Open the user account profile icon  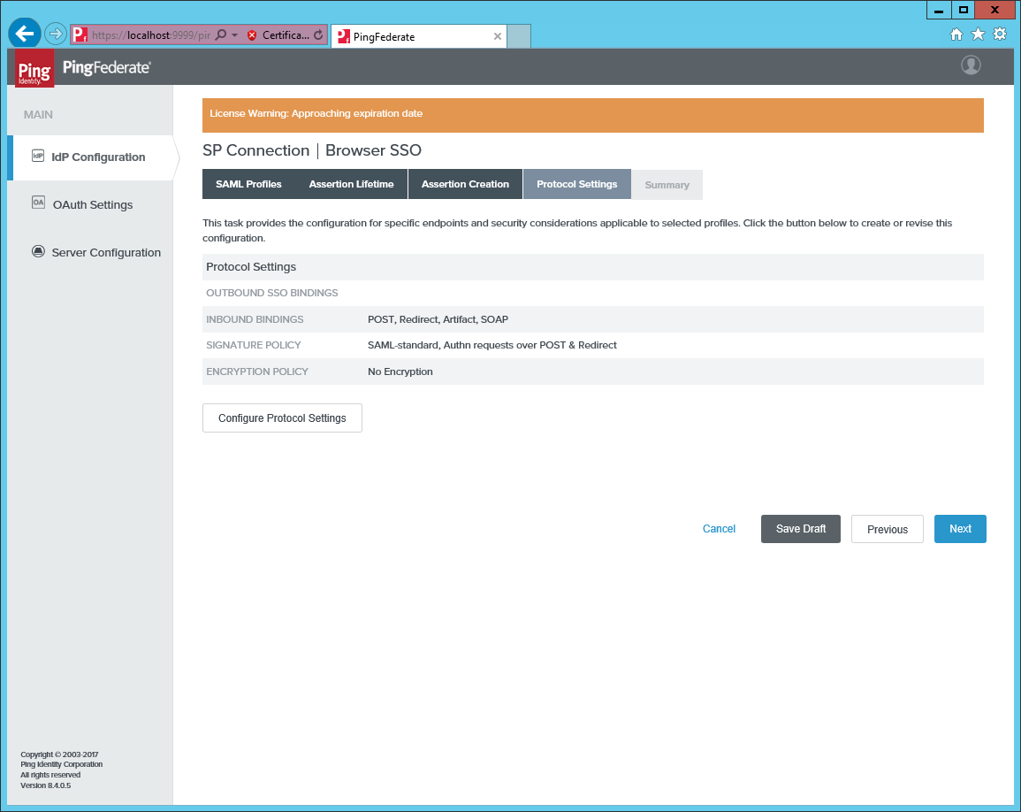(971, 65)
